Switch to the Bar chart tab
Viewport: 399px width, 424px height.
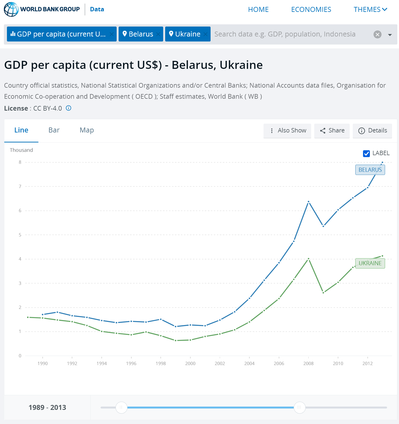click(x=54, y=130)
